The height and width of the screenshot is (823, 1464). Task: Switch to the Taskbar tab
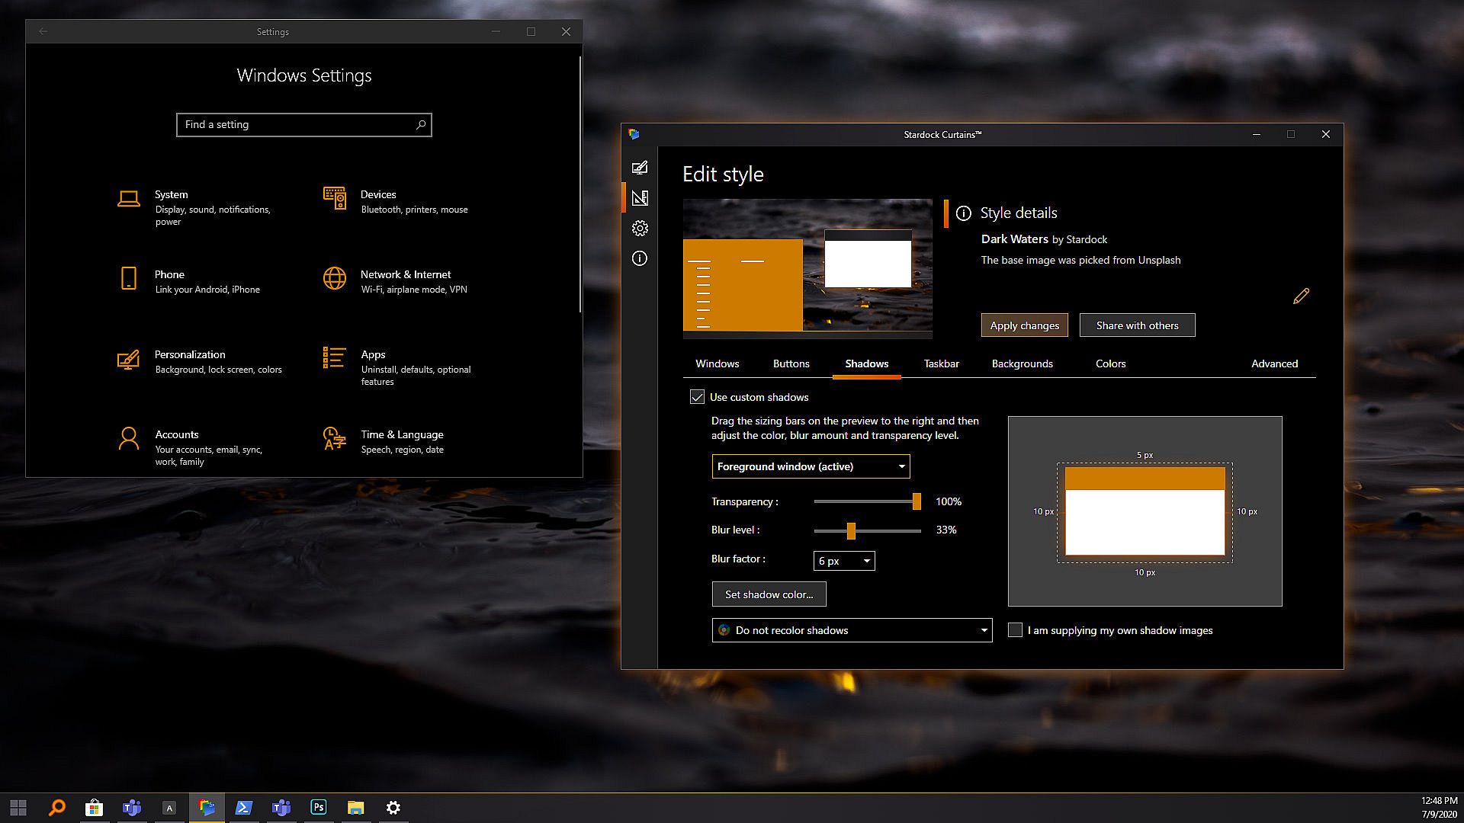[x=941, y=363]
